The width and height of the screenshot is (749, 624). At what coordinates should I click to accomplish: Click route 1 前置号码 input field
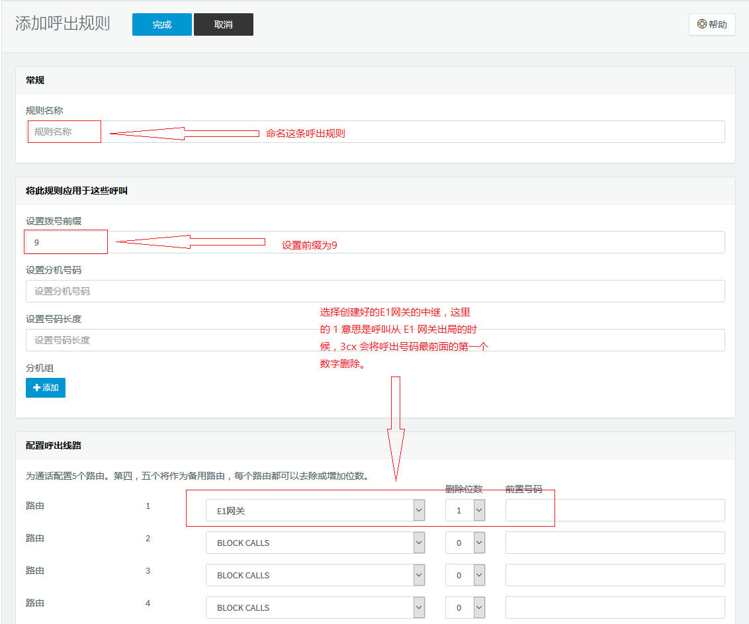click(x=615, y=510)
